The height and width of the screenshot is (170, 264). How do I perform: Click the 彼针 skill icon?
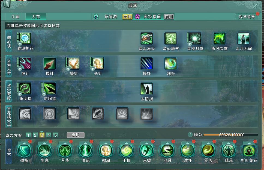pos(25,63)
